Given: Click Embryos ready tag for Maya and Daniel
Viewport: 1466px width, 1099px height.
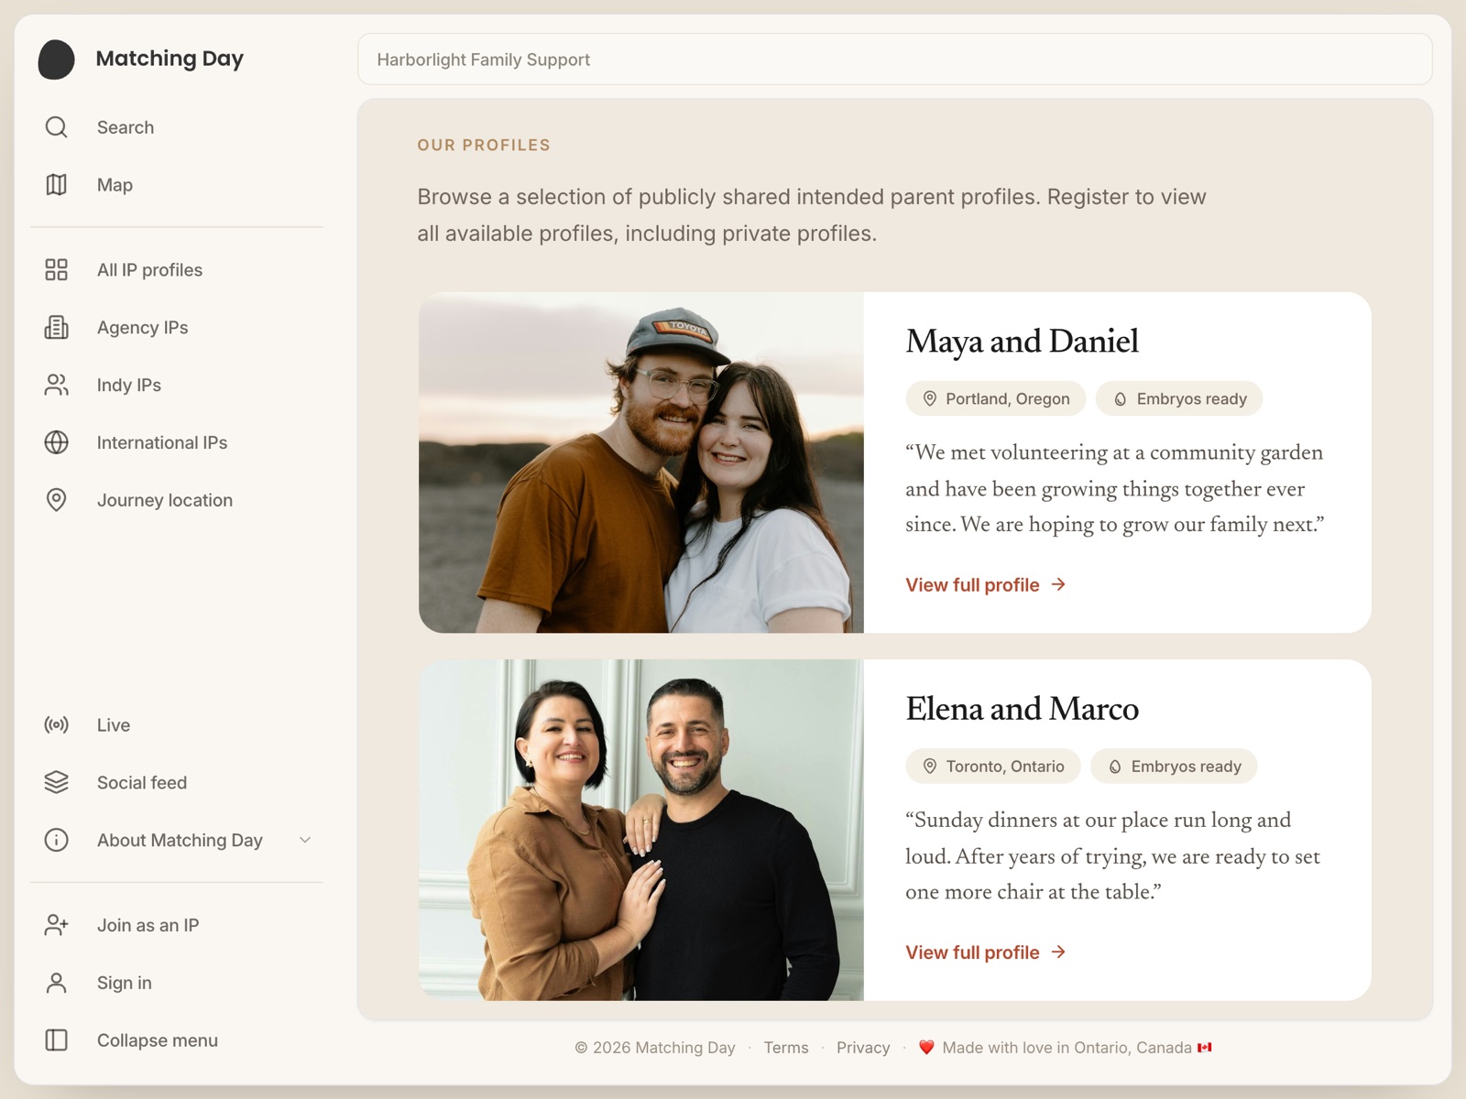Looking at the screenshot, I should 1179,398.
